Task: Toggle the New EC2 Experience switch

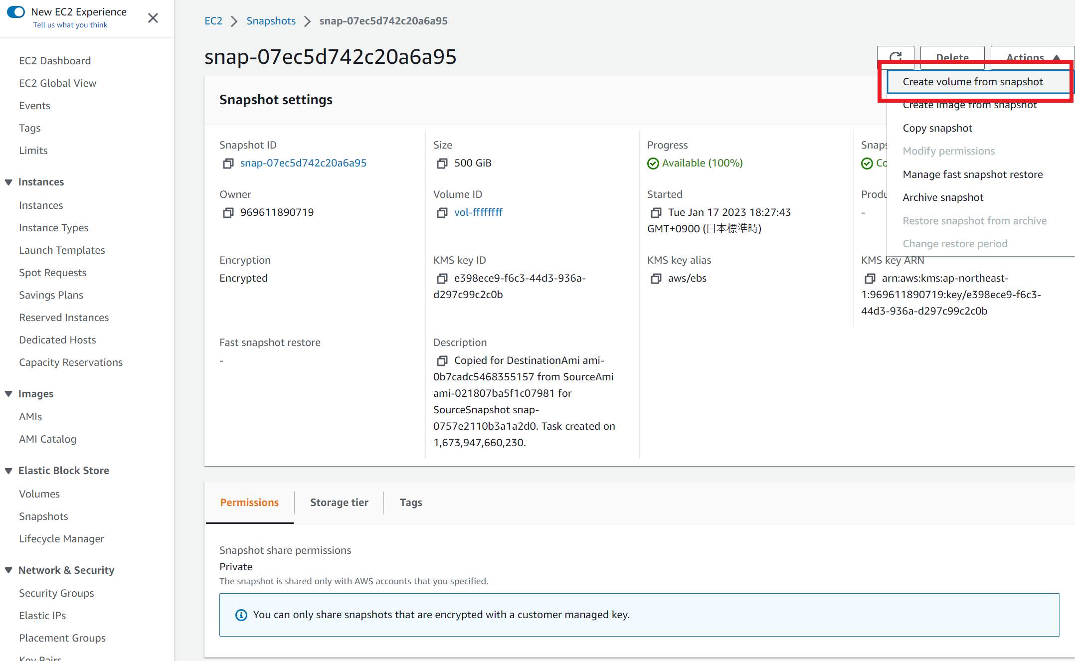Action: click(x=15, y=12)
